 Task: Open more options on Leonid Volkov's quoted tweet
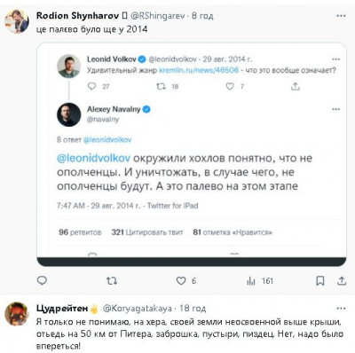point(335,59)
